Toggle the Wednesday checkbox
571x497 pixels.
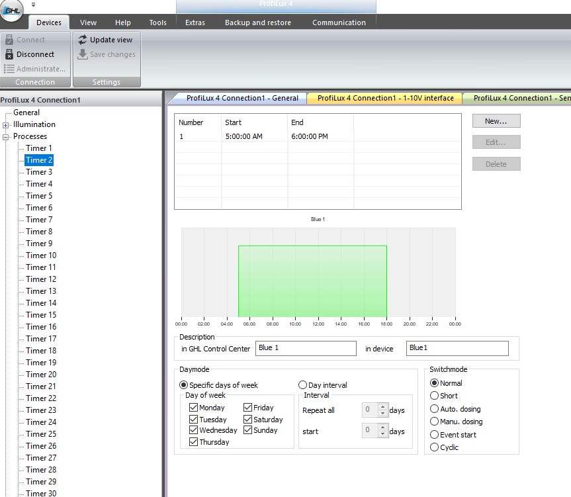(x=193, y=430)
